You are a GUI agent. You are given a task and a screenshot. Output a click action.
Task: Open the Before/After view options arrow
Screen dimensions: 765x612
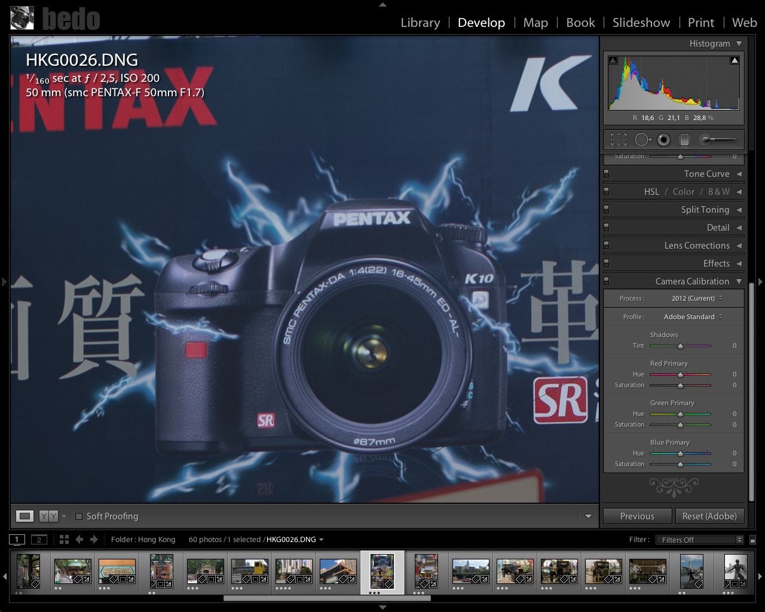pos(64,516)
